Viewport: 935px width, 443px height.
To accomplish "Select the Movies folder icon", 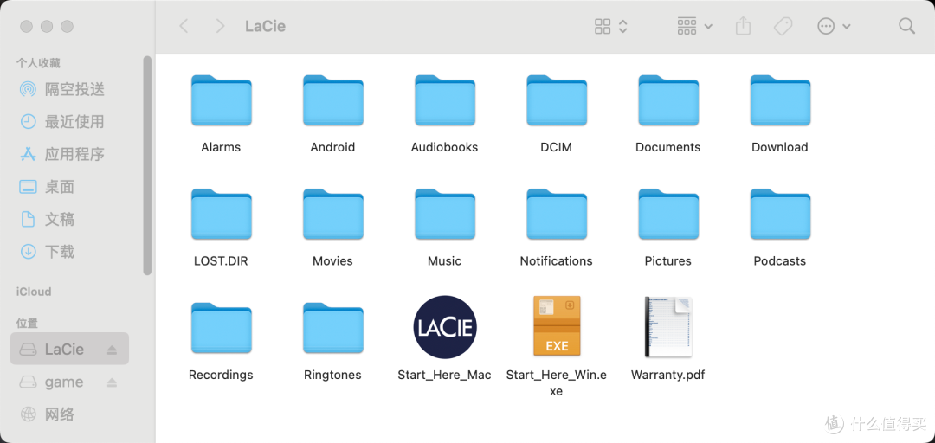I will 332,215.
